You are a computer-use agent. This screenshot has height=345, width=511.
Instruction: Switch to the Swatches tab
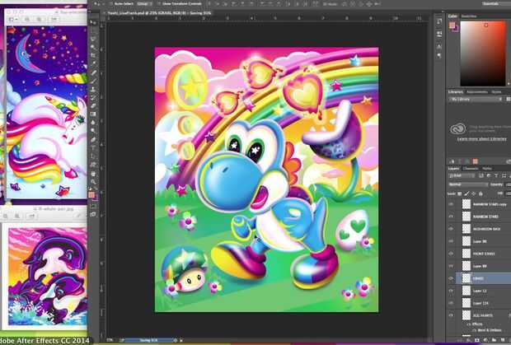tap(469, 15)
